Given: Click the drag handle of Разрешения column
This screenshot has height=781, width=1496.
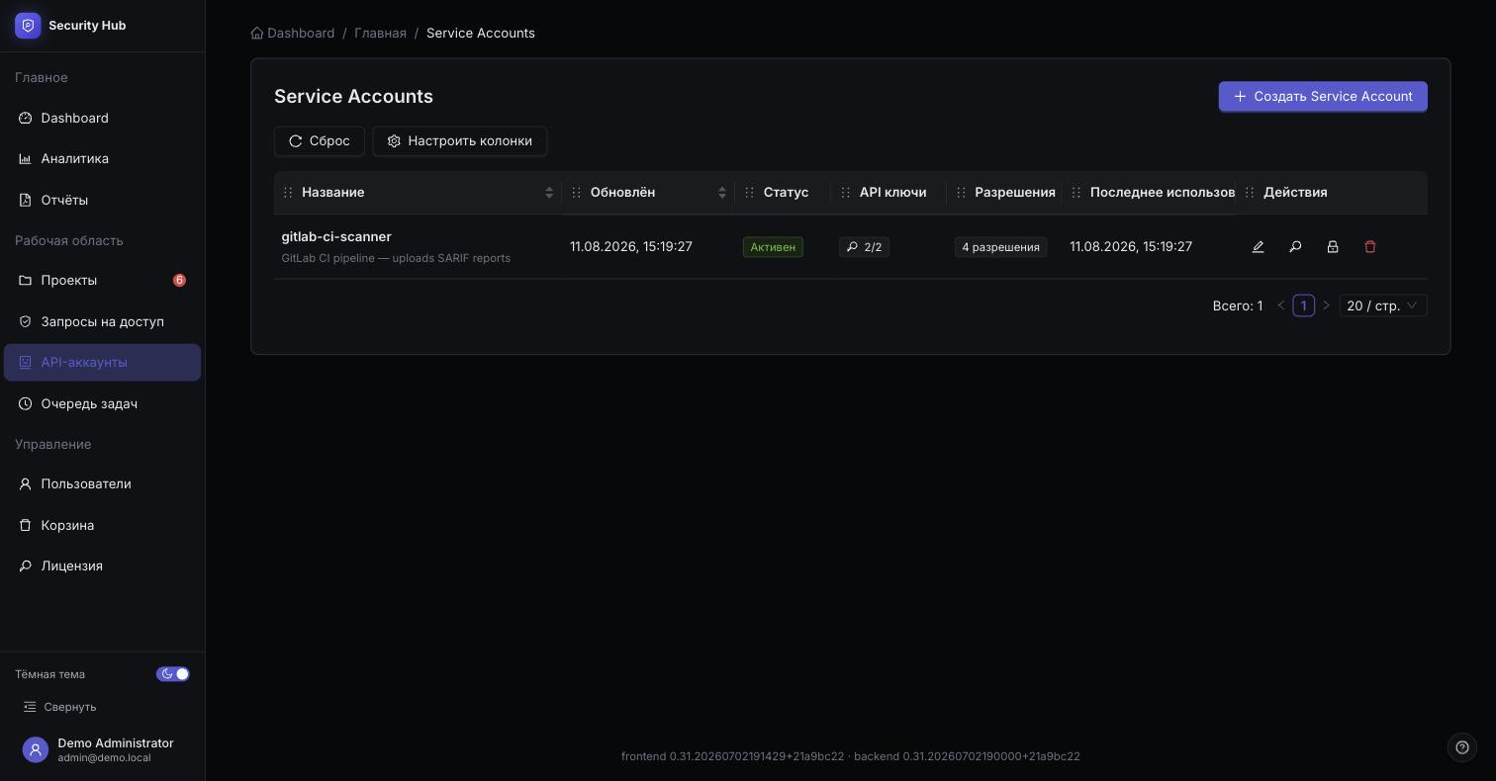Looking at the screenshot, I should pyautogui.click(x=961, y=193).
